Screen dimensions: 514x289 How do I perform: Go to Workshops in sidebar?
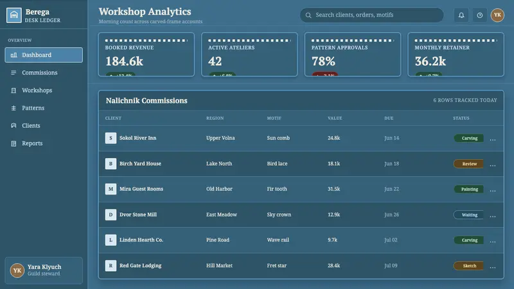tap(44, 91)
